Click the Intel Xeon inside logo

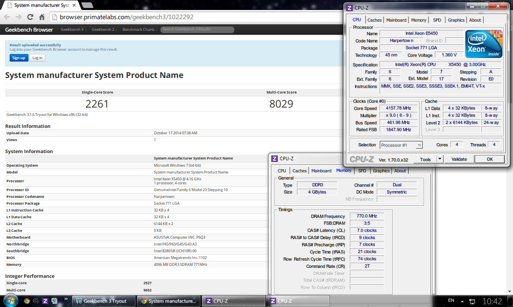pos(484,44)
